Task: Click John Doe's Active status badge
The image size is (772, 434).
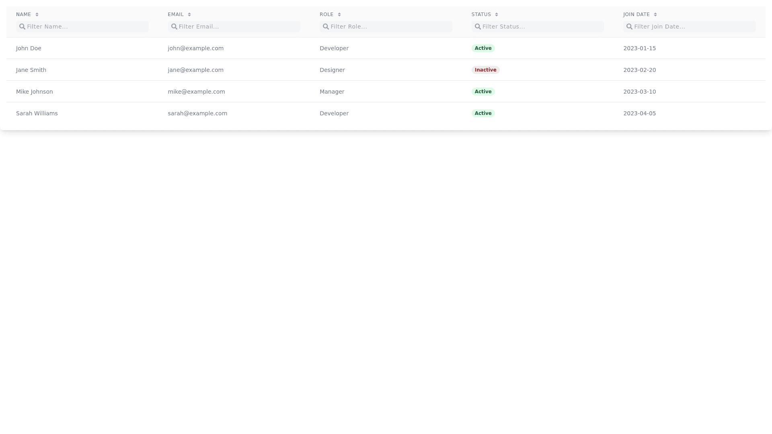Action: pyautogui.click(x=483, y=48)
